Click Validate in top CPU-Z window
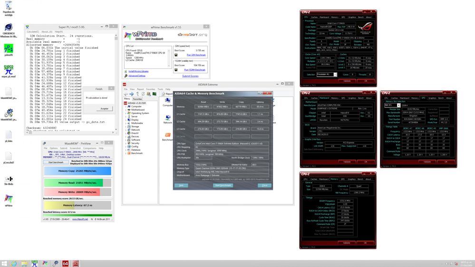The height and width of the screenshot is (267, 475). click(x=347, y=81)
